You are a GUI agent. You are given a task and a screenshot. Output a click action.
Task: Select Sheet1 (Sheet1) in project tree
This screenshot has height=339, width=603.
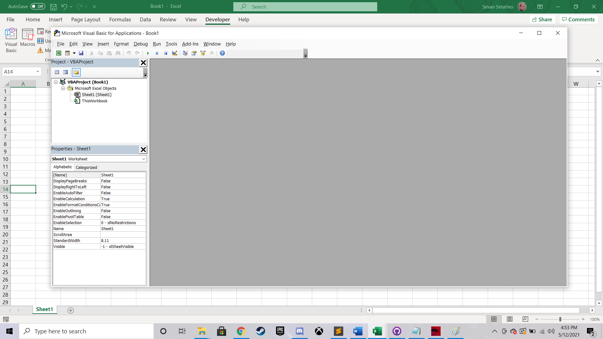[x=96, y=94]
